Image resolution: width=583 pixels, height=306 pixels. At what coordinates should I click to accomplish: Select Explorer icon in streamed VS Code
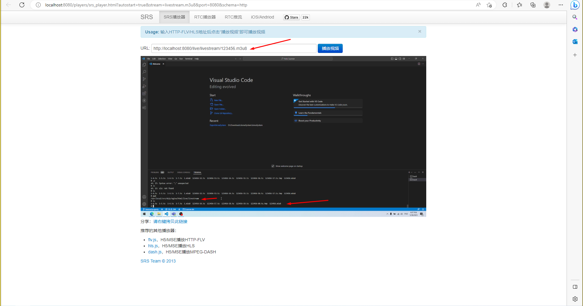click(x=144, y=65)
